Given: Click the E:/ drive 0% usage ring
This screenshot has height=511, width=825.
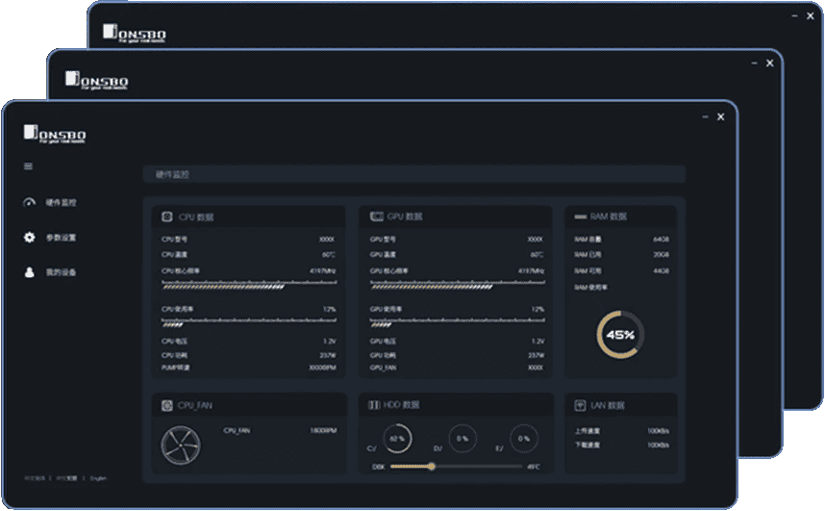Looking at the screenshot, I should tap(523, 438).
